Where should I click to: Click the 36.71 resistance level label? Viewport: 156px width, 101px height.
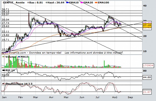click(5, 9)
